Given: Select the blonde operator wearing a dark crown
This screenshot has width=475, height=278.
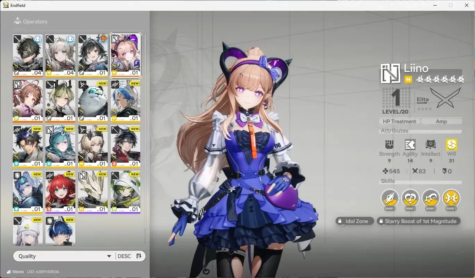Looking at the screenshot, I should click(x=93, y=146).
